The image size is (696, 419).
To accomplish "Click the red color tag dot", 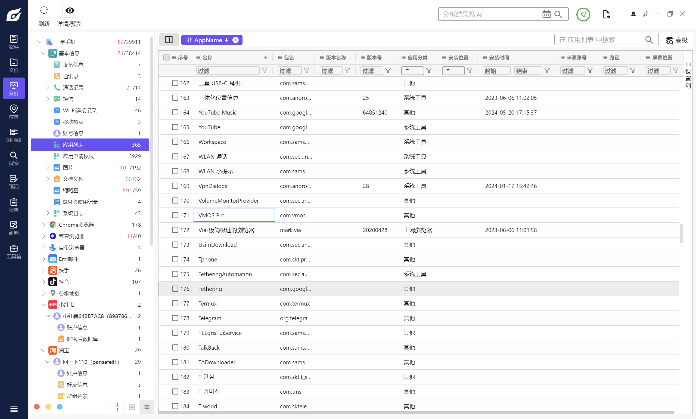I will point(37,407).
